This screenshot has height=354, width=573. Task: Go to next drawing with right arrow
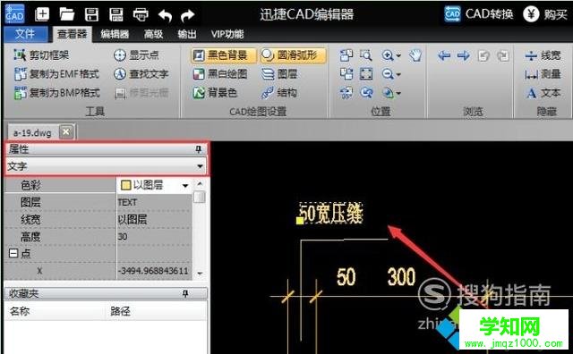point(464,55)
